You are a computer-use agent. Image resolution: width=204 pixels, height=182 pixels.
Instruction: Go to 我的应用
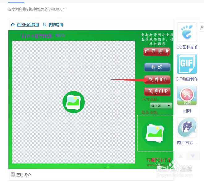click(56, 25)
